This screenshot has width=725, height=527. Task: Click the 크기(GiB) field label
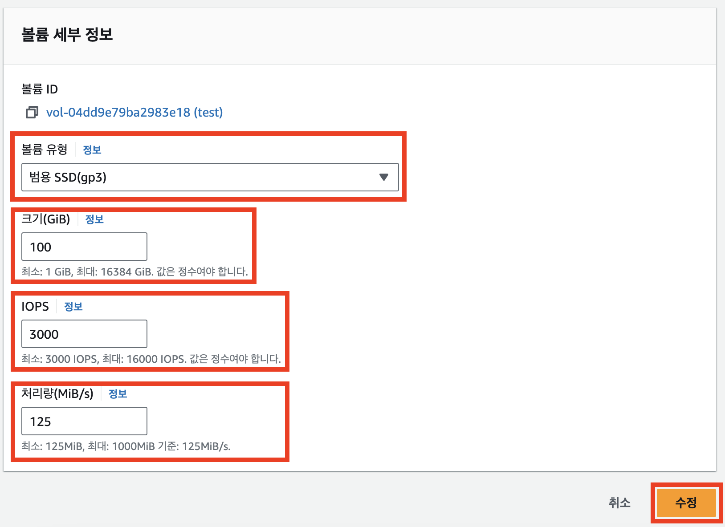(x=46, y=219)
